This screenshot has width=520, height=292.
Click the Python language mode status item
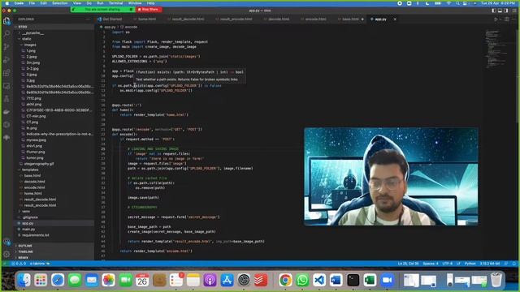click(x=470, y=264)
